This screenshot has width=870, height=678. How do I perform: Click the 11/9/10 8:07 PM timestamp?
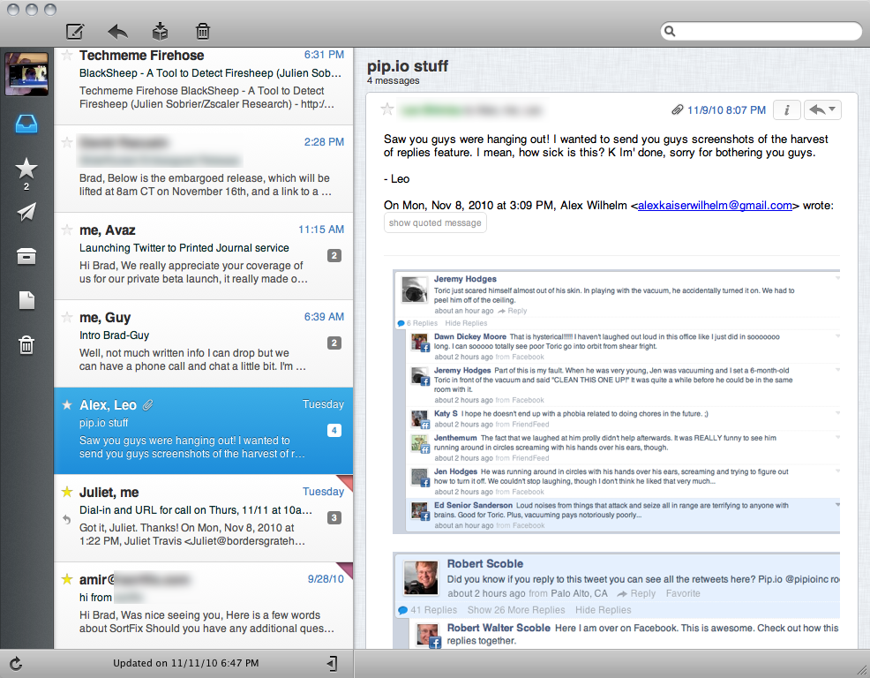click(726, 110)
